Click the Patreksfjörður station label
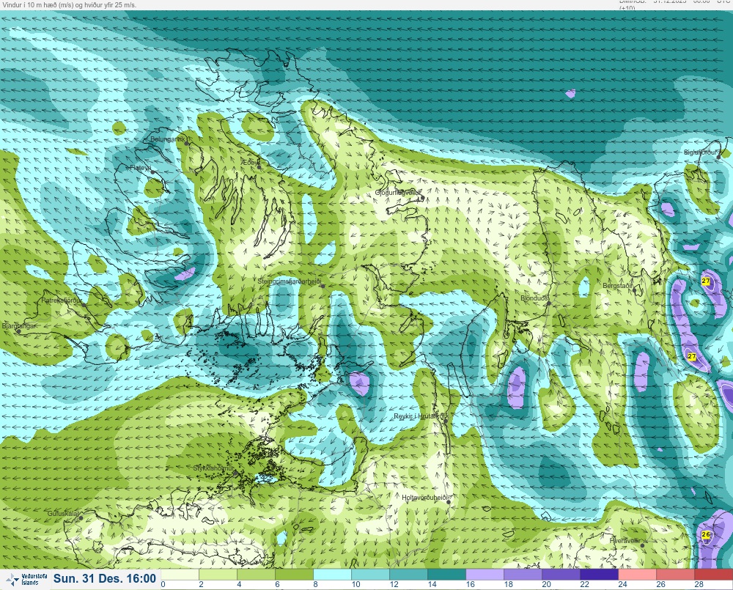This screenshot has height=590, width=733. tap(62, 300)
